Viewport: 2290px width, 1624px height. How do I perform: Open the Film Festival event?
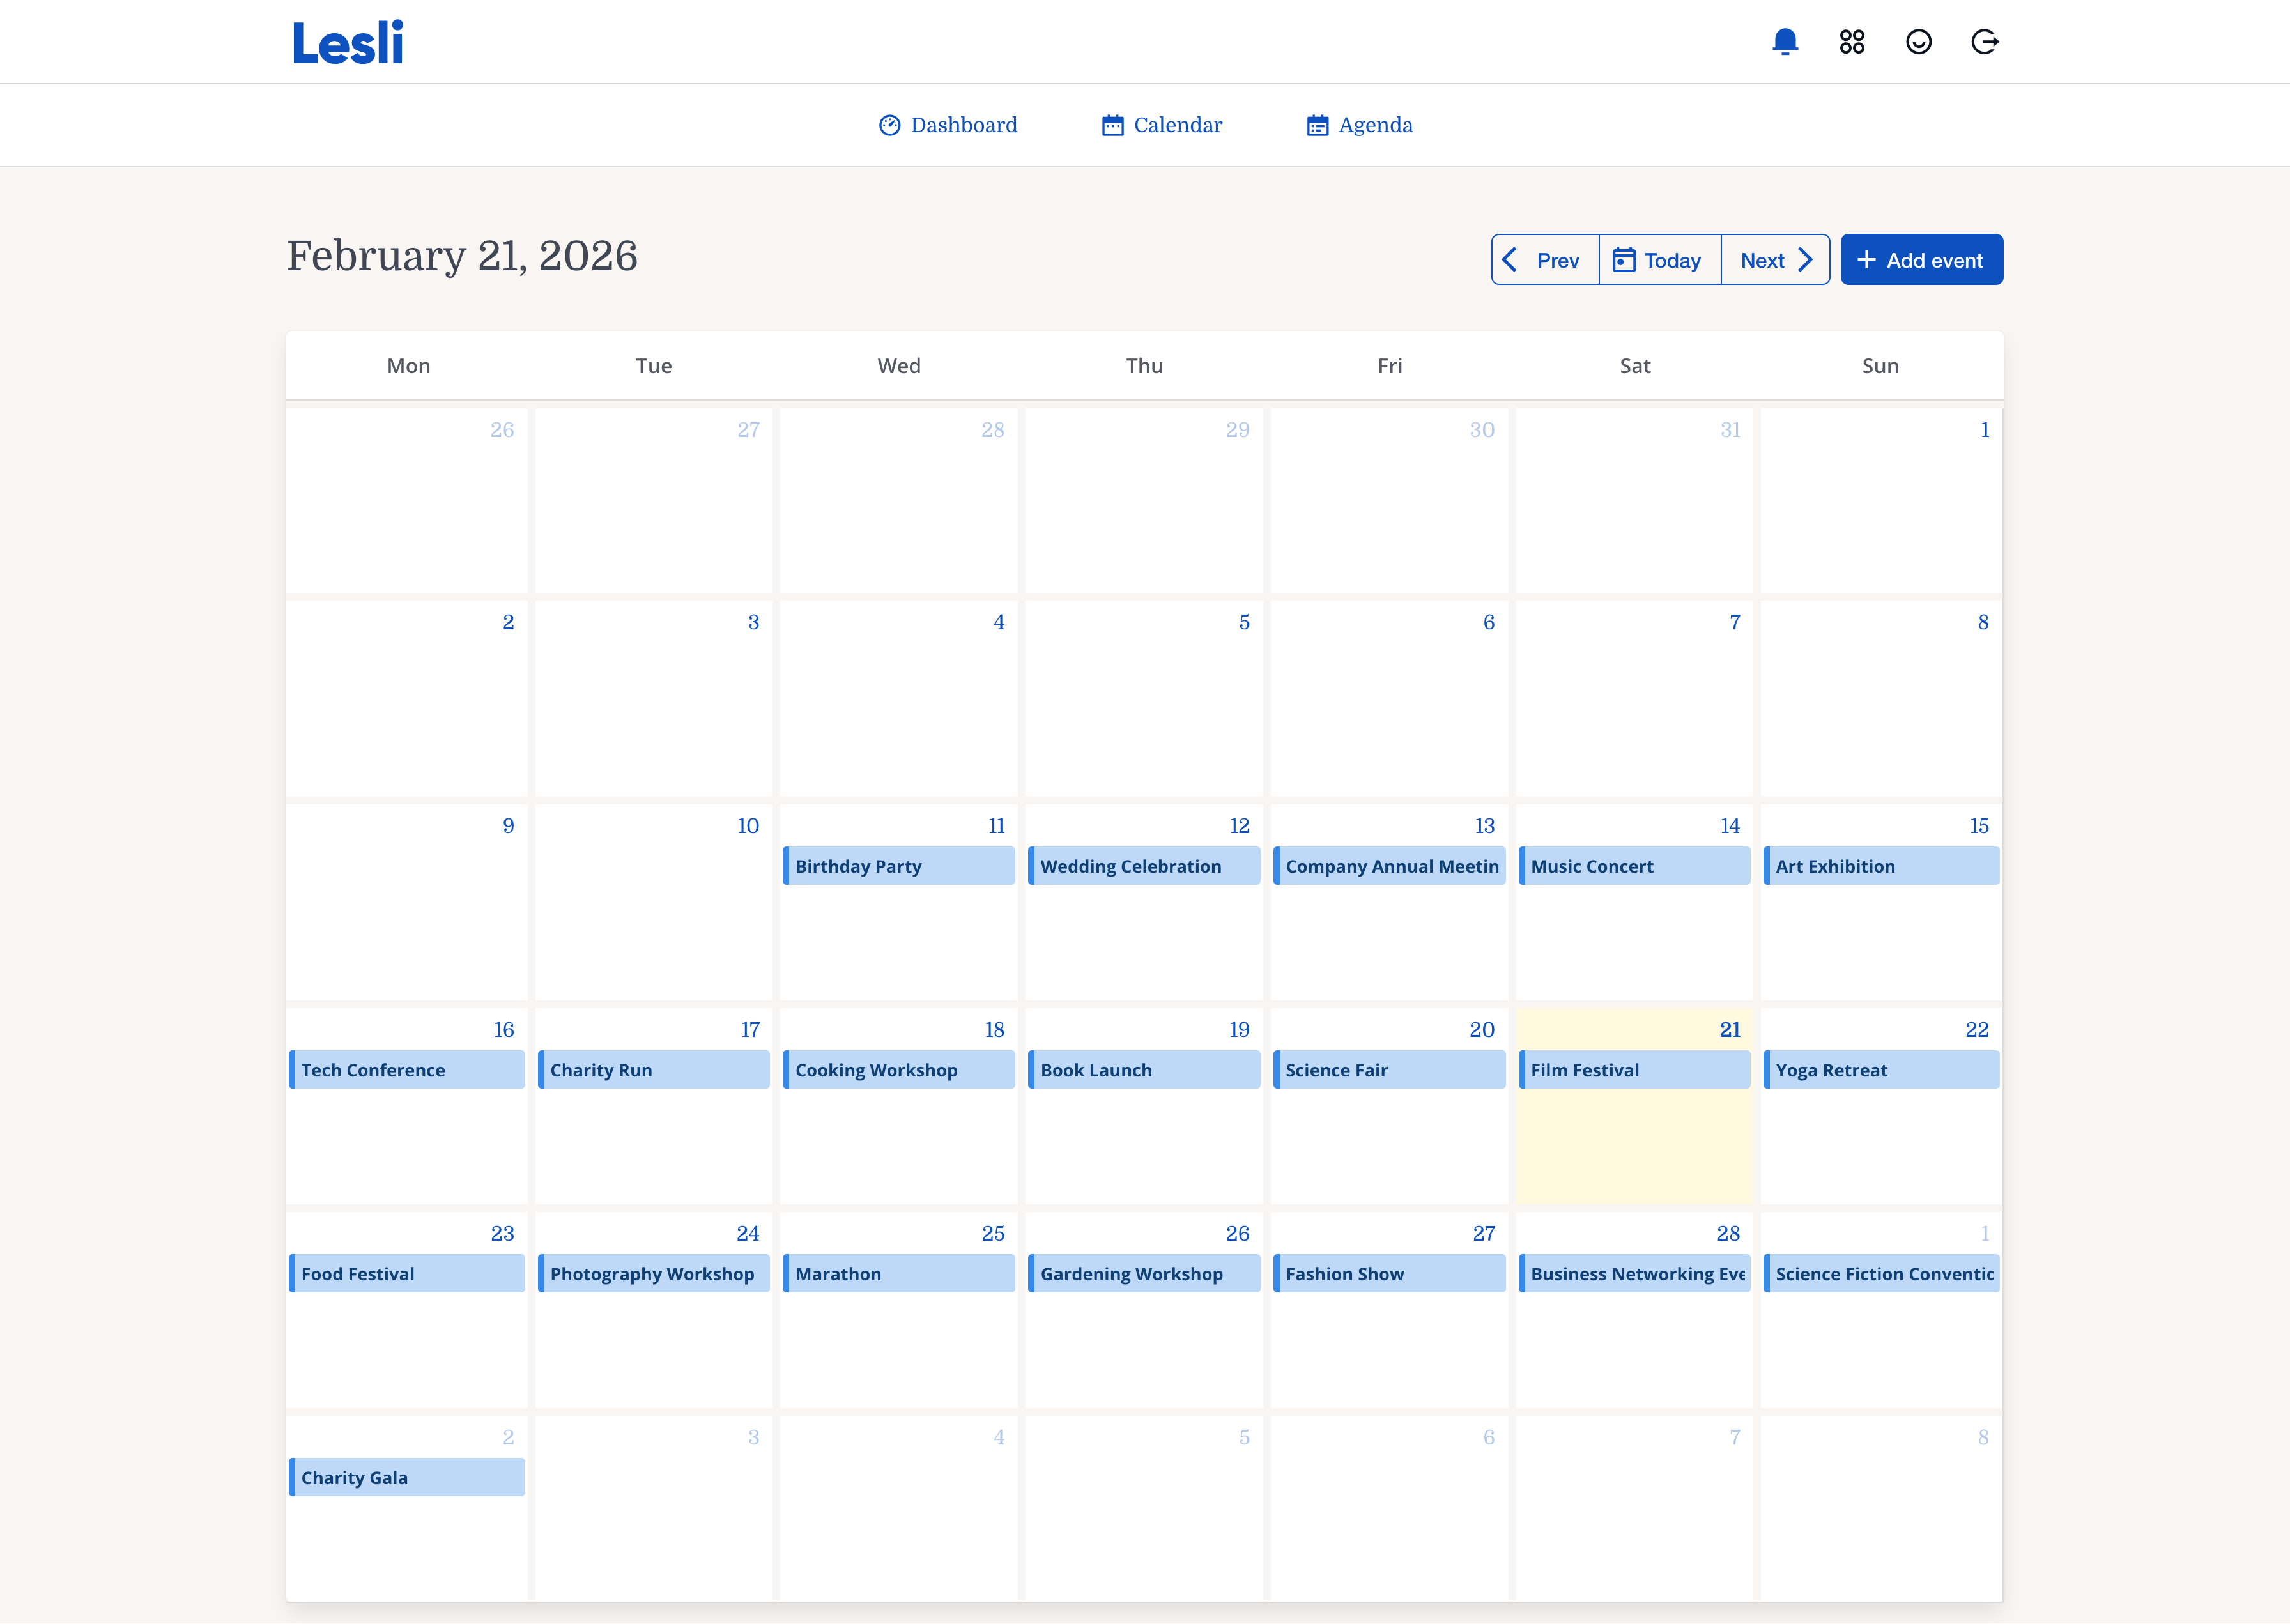(x=1634, y=1070)
